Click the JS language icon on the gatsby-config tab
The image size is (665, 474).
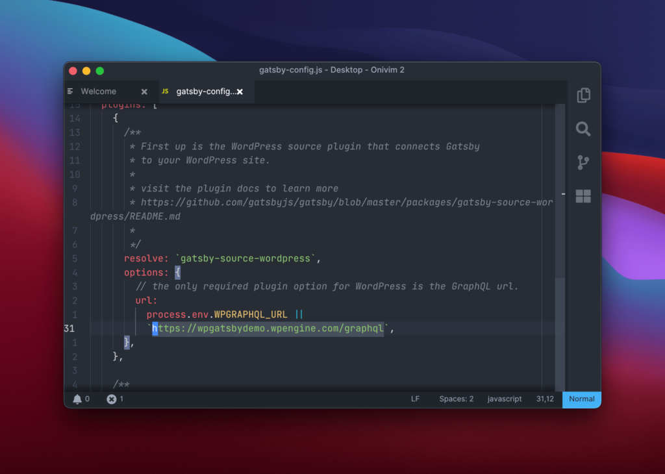pyautogui.click(x=166, y=92)
